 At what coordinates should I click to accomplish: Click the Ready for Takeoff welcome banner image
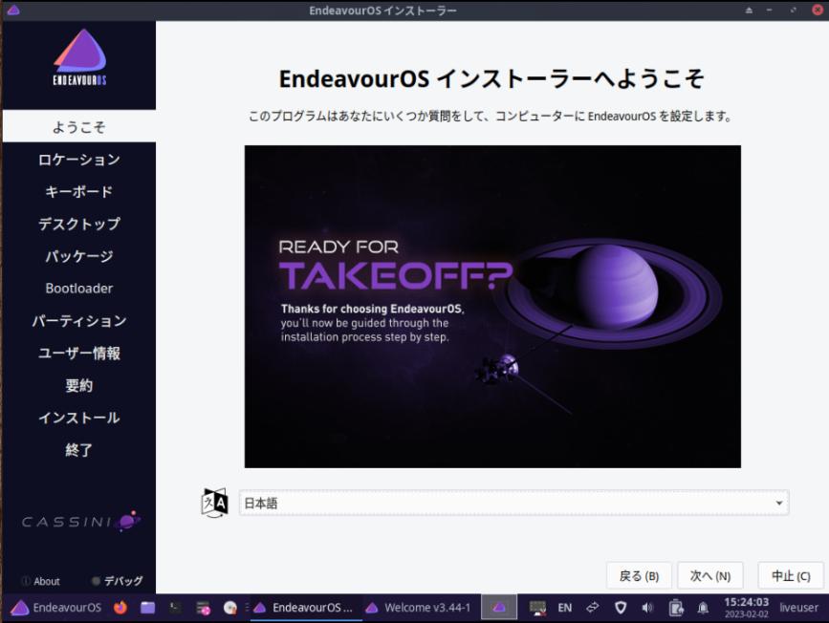click(492, 307)
